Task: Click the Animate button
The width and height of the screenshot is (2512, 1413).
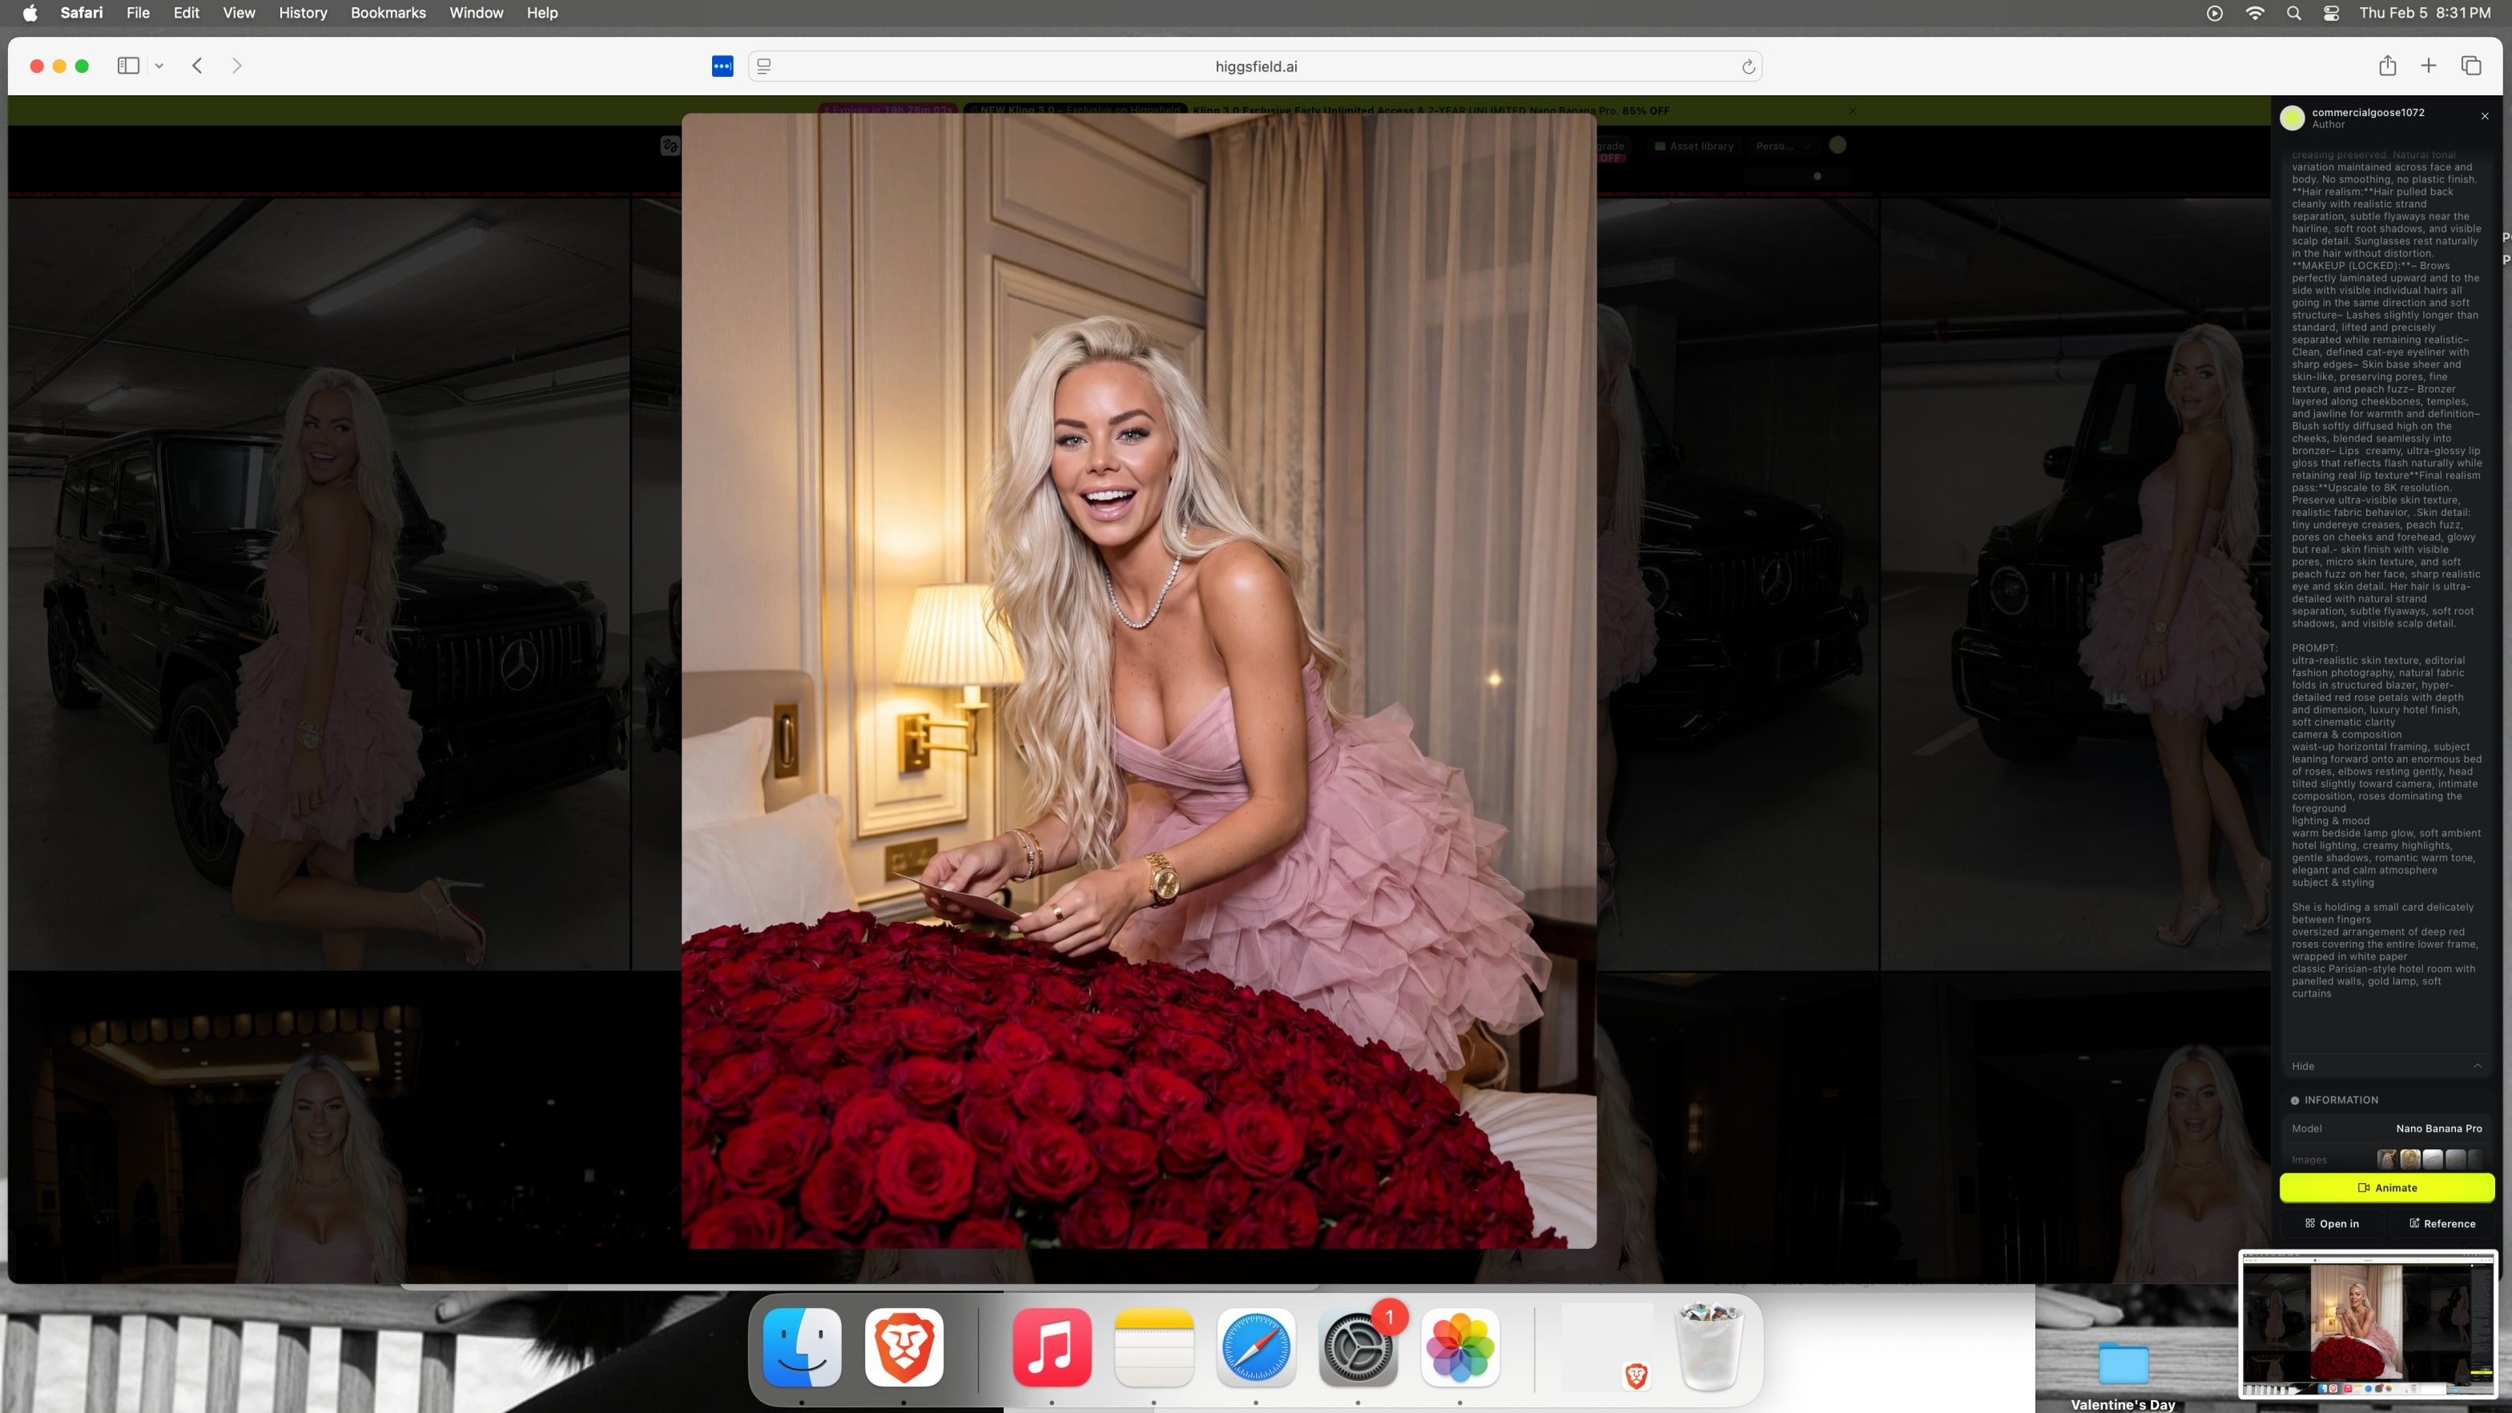Action: (x=2386, y=1188)
